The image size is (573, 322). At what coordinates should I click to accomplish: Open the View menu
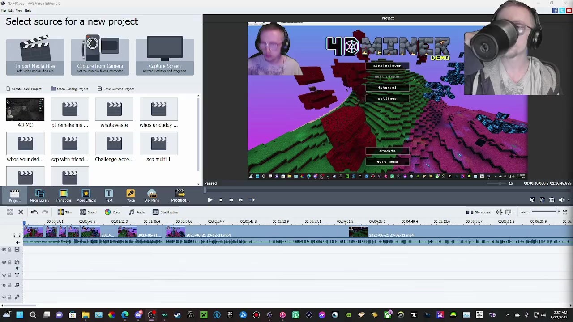pos(19,10)
